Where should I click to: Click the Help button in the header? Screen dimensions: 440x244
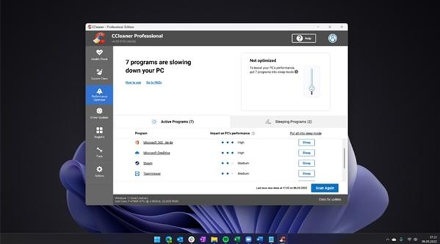304,38
